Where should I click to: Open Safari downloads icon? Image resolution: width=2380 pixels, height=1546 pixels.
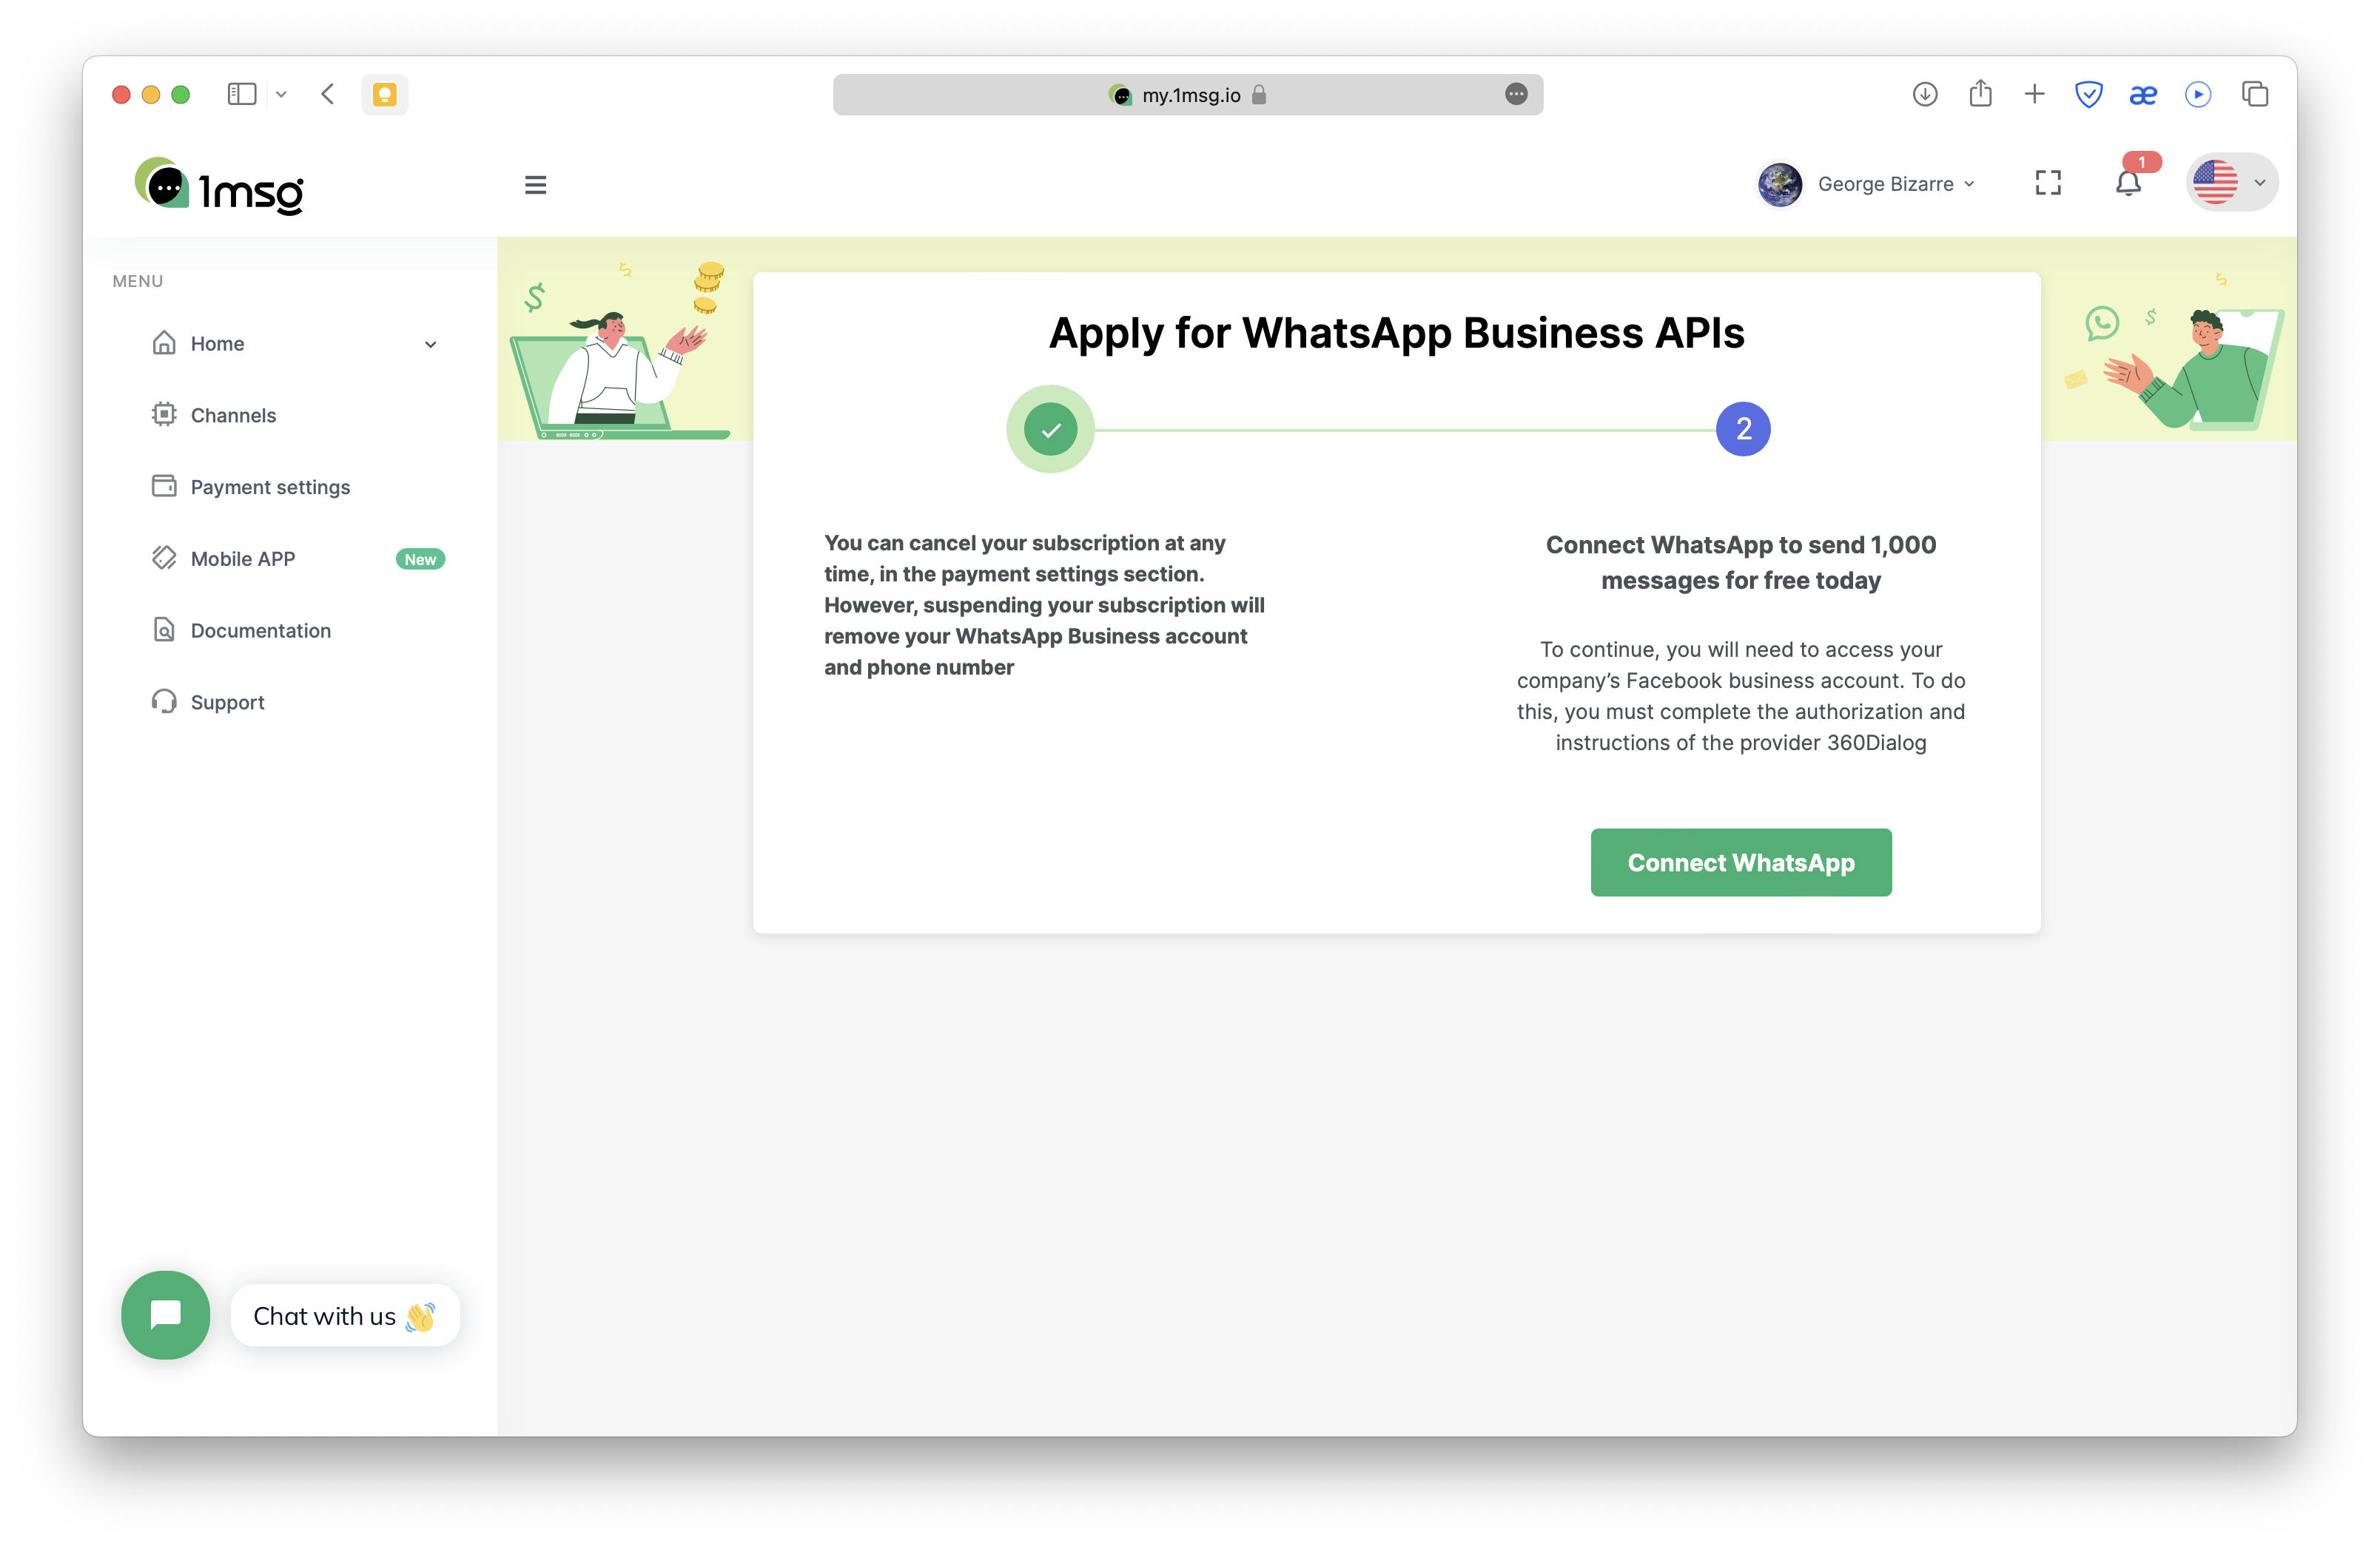1925,94
